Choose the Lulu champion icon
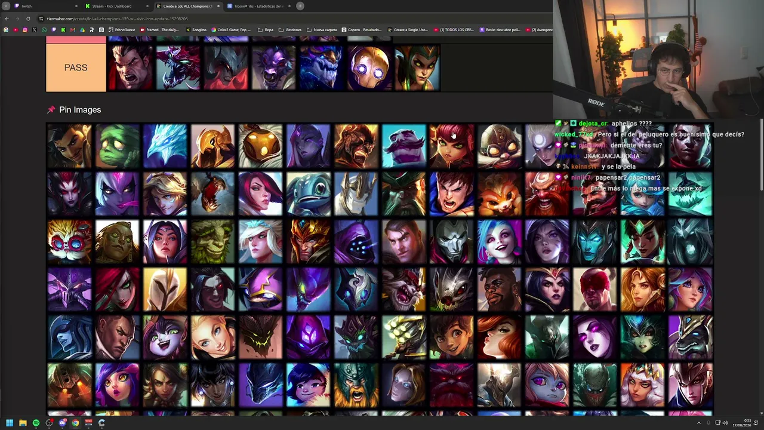Viewport: 764px width, 430px height. [165, 337]
